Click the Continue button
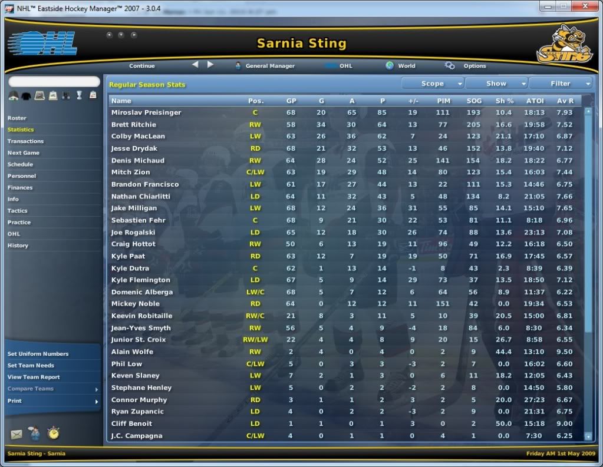 (142, 66)
